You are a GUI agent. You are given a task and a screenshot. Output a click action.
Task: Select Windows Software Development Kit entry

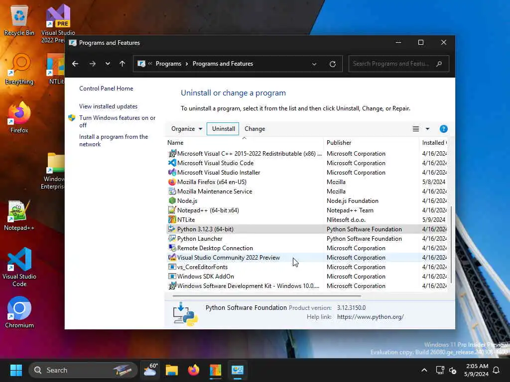click(x=306, y=286)
